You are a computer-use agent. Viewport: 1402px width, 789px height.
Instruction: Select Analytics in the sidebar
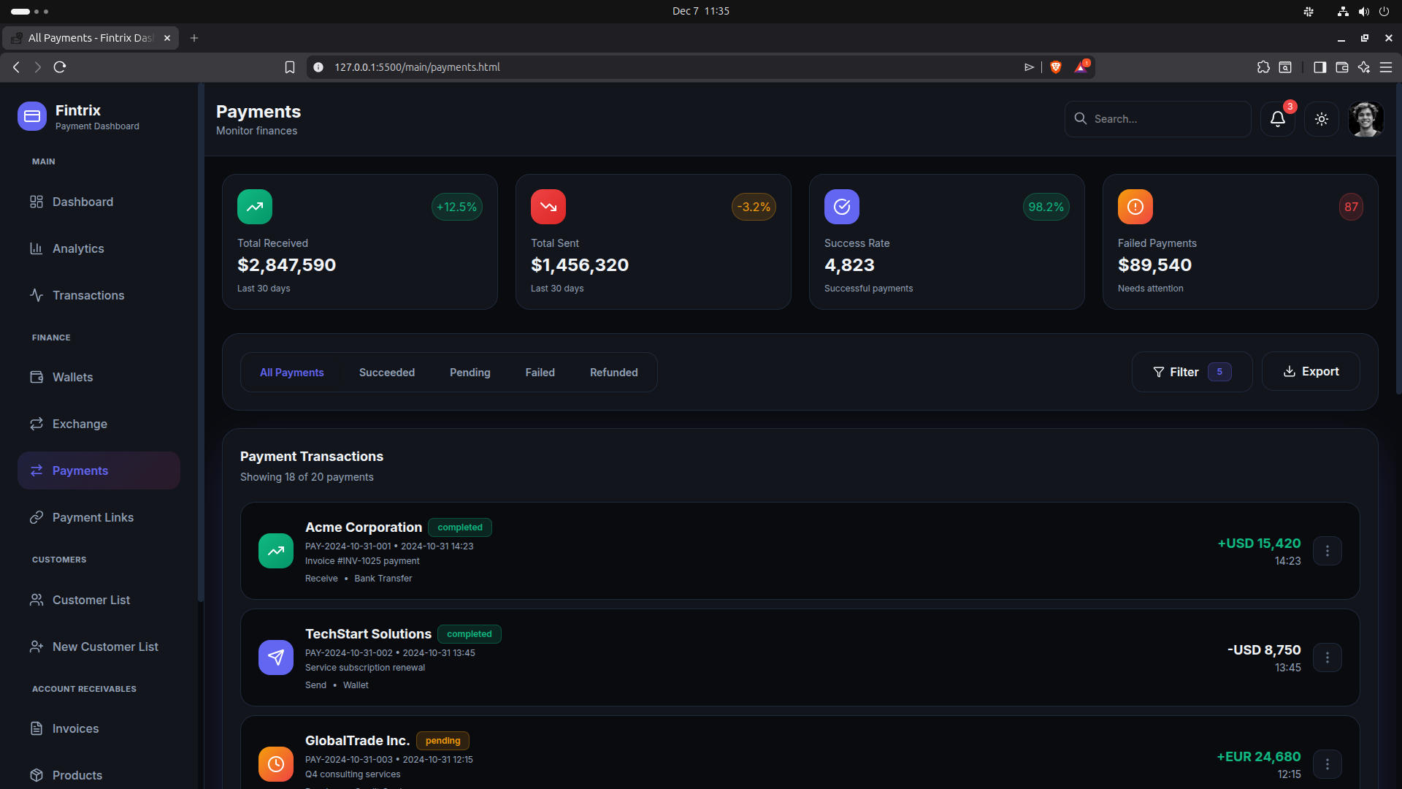78,248
